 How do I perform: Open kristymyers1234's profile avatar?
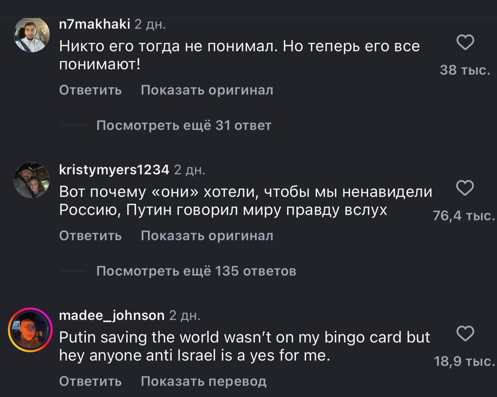(x=32, y=180)
